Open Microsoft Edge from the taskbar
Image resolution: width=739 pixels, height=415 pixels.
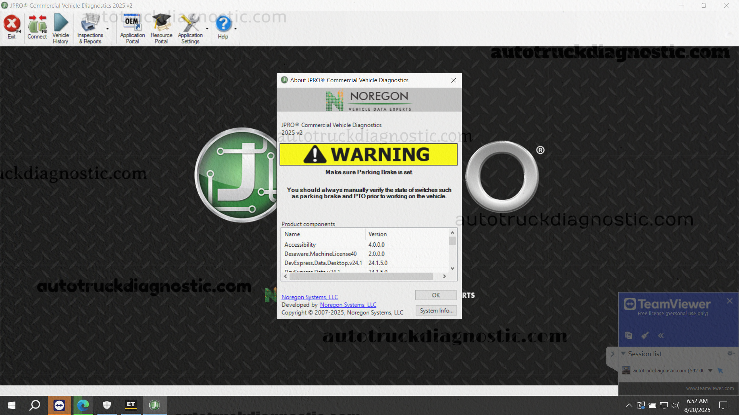point(83,405)
